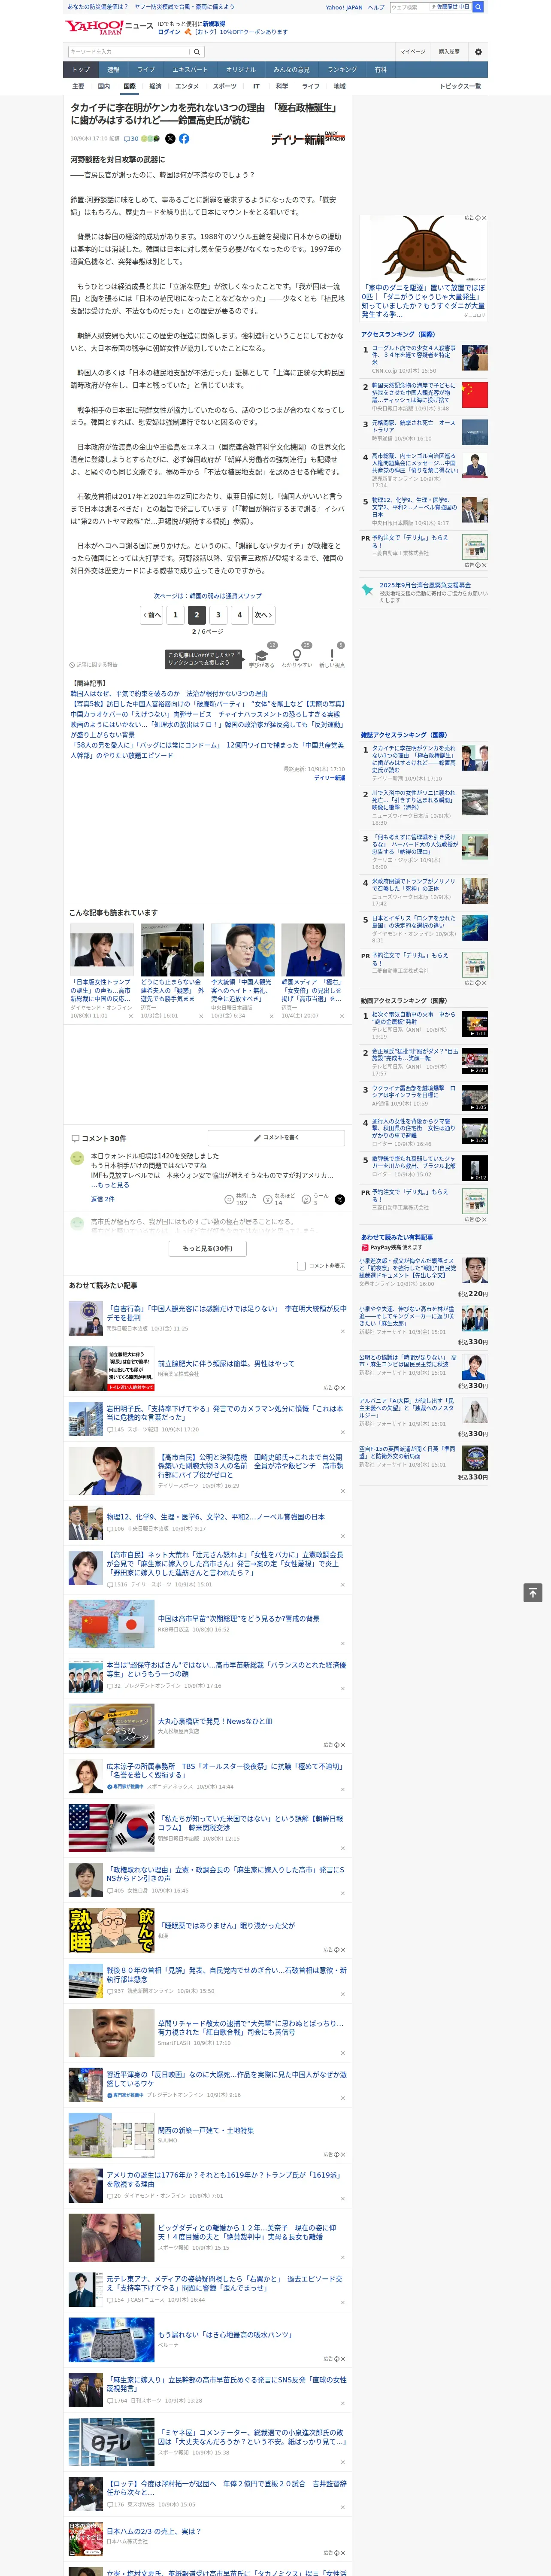Open 2025年9月台湾台風緊急支援募金 banner
This screenshot has width=551, height=2576.
click(423, 593)
